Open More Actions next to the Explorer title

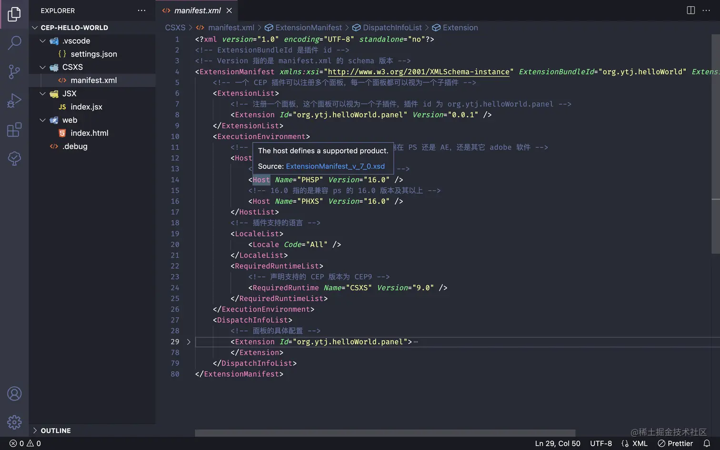(141, 10)
